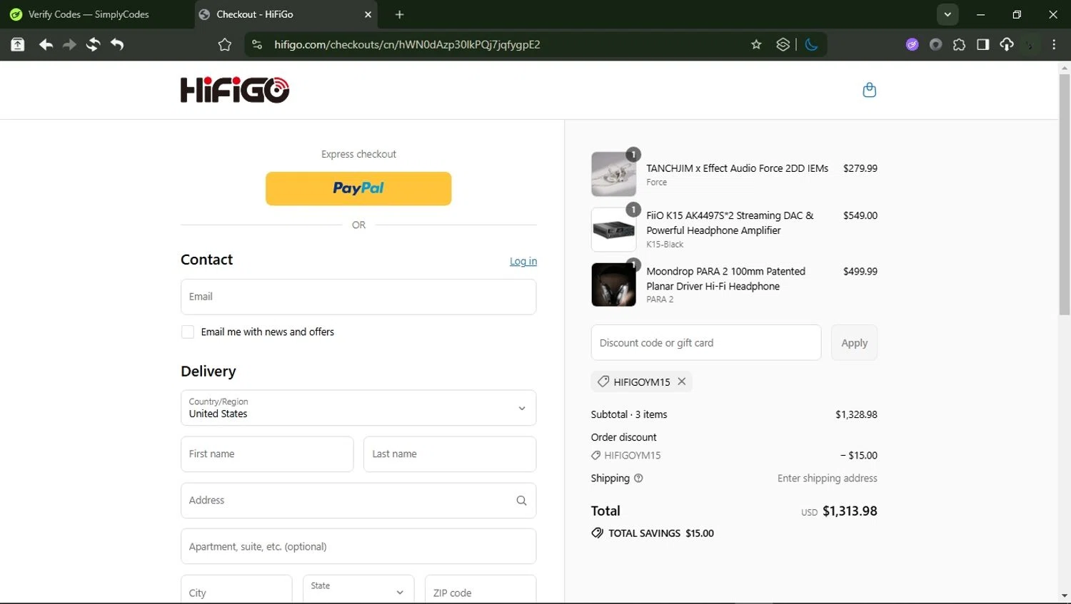The width and height of the screenshot is (1071, 604).
Task: Open new browser tab with plus
Action: pos(399,14)
